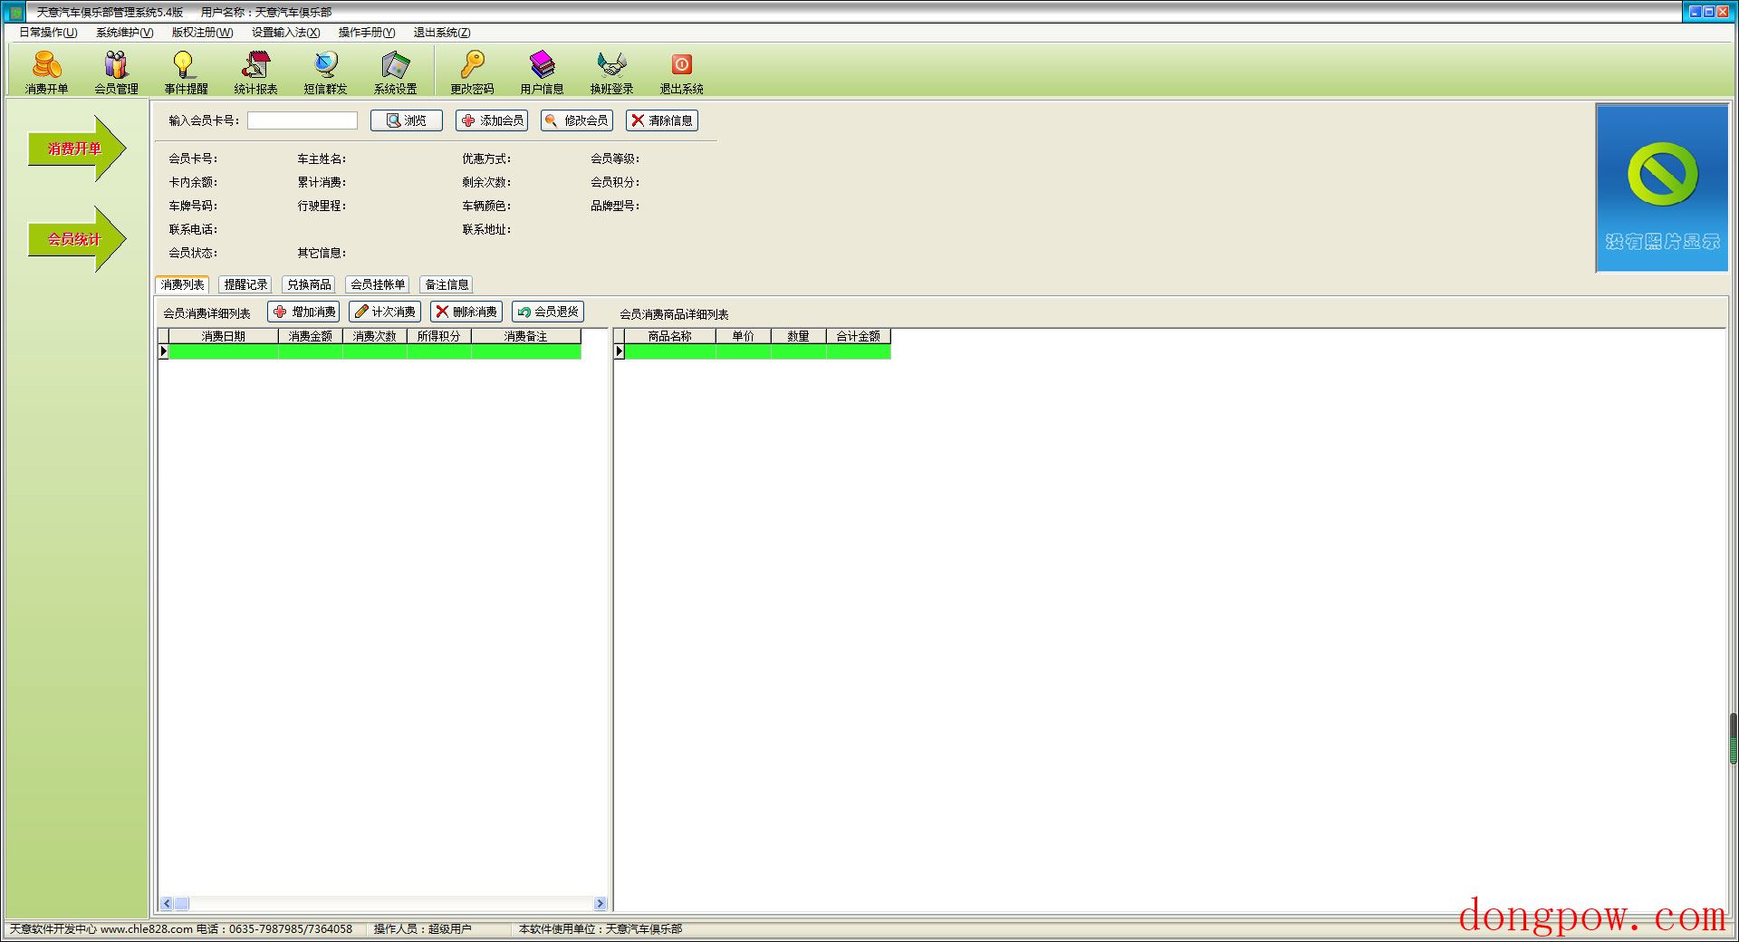Click the 所得积分 column header

[x=439, y=336]
